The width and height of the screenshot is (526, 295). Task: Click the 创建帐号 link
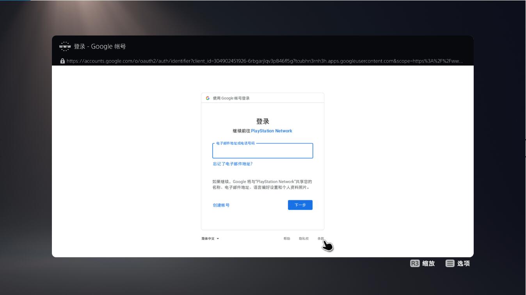pyautogui.click(x=221, y=205)
